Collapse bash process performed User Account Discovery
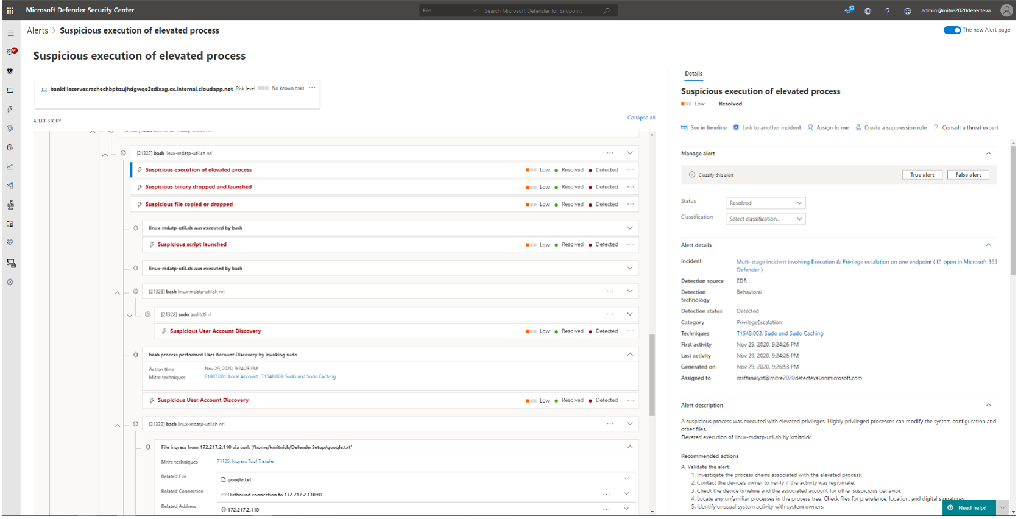This screenshot has width=1018, height=519. pyautogui.click(x=630, y=354)
